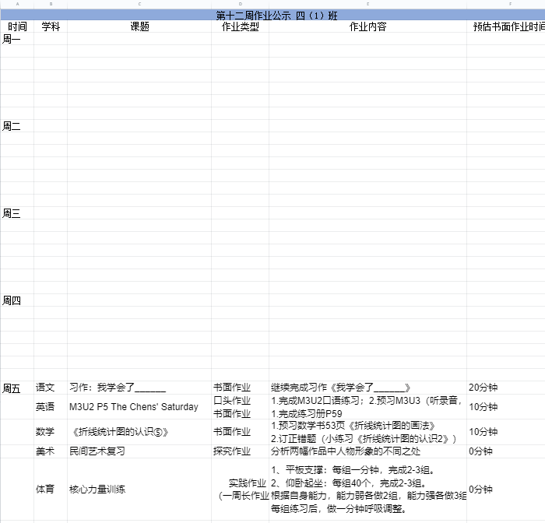Select the 口头作业 cell in the 英语 row
The image size is (545, 523).
pyautogui.click(x=240, y=406)
